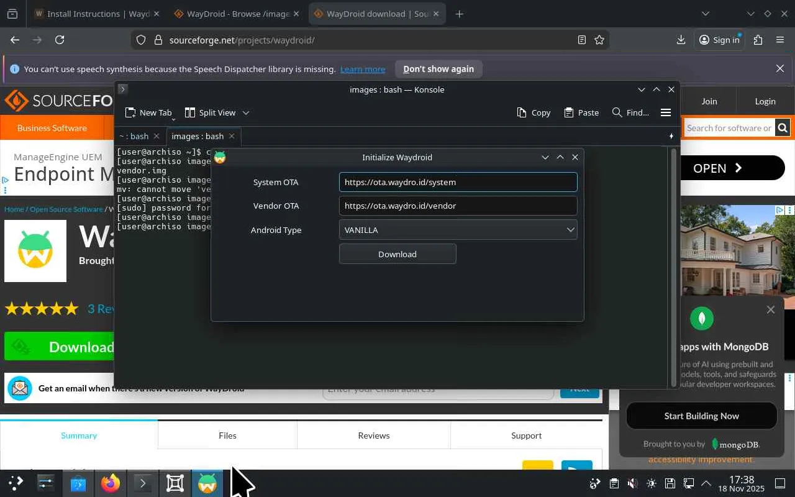This screenshot has width=795, height=497.
Task: Open the Firefox list all tabs dropdown
Action: click(x=705, y=14)
